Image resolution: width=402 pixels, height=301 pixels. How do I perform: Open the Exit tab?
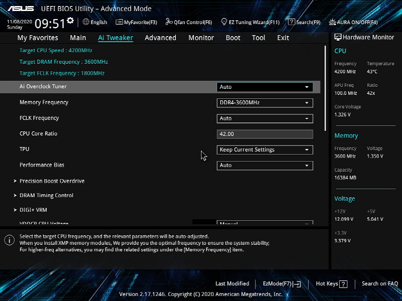tap(283, 38)
